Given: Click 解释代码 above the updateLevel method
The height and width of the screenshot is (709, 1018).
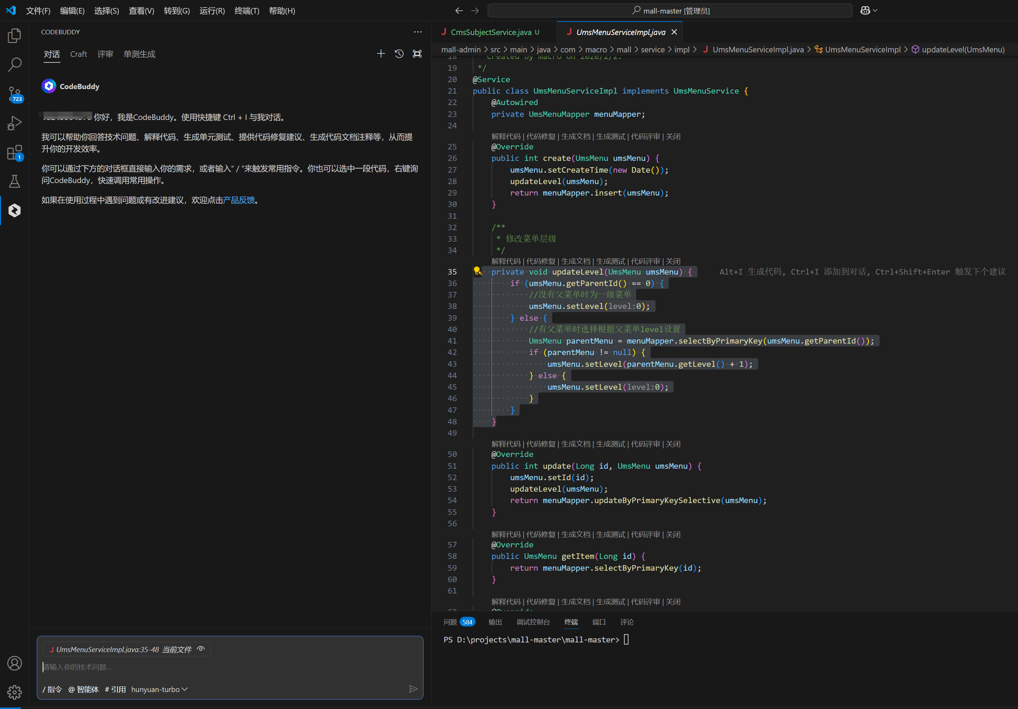Looking at the screenshot, I should pos(505,261).
